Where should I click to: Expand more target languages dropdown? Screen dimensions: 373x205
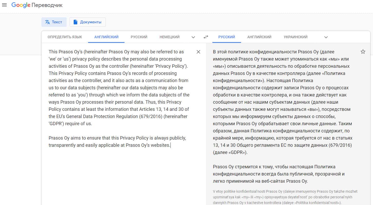[x=326, y=37]
